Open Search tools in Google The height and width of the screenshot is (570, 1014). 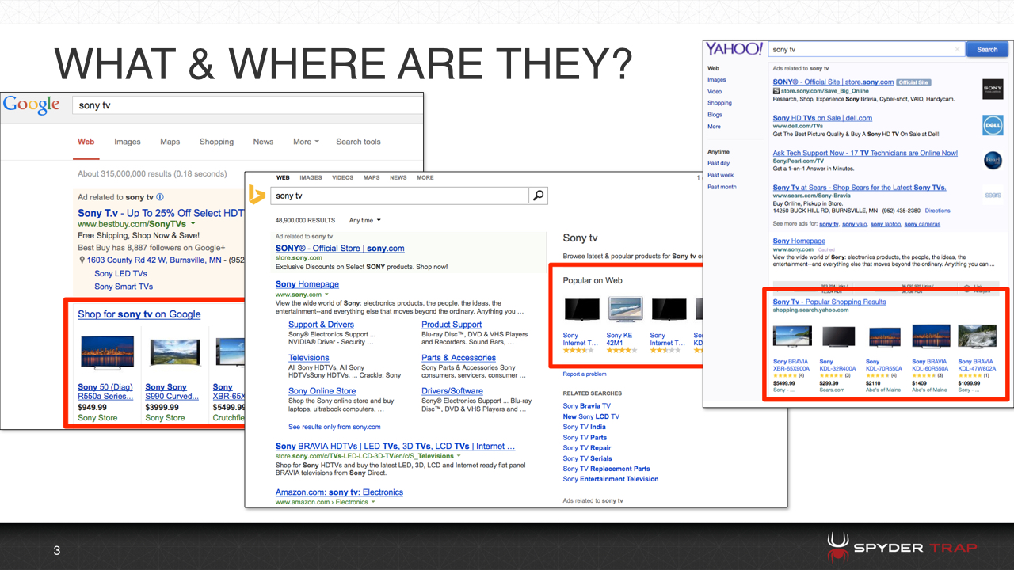(x=358, y=142)
